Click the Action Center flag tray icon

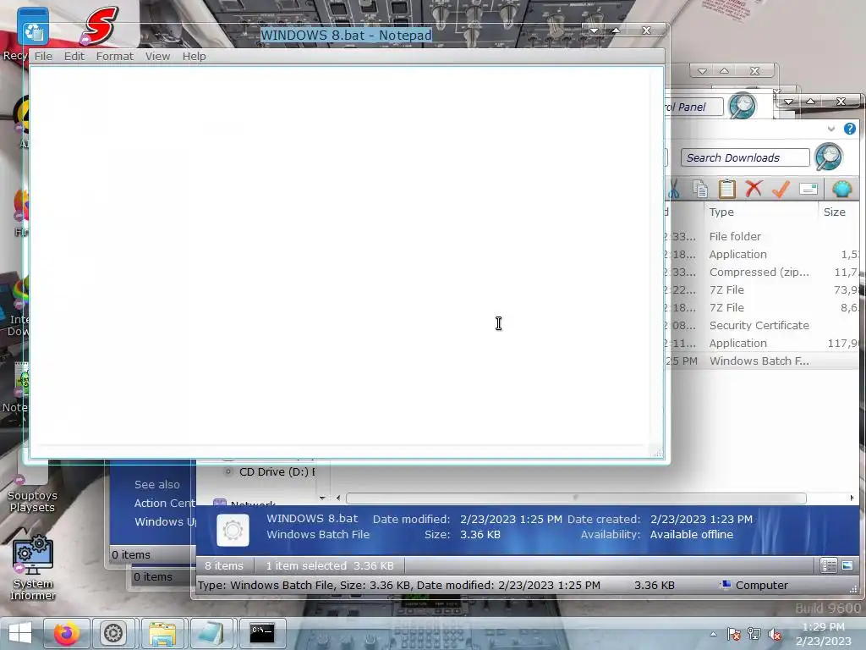733,635
